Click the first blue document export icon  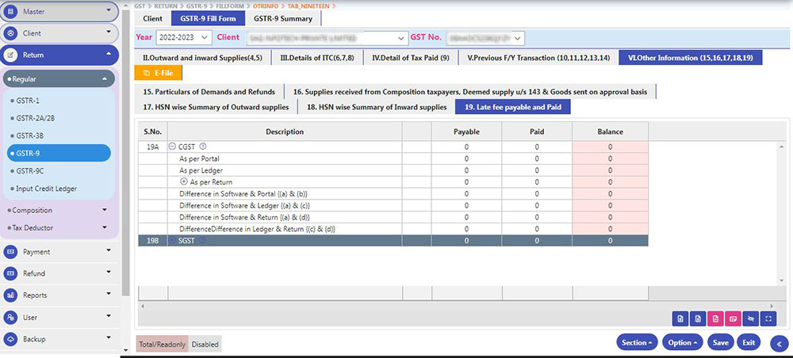(680, 318)
